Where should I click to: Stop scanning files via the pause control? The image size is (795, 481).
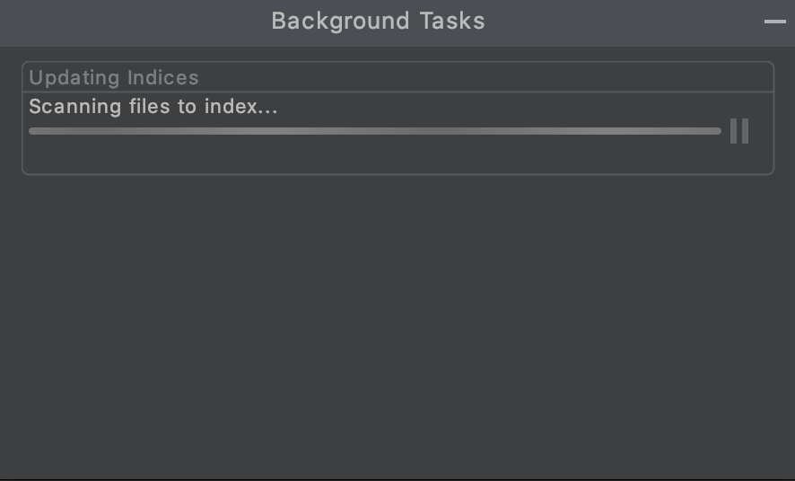point(739,131)
